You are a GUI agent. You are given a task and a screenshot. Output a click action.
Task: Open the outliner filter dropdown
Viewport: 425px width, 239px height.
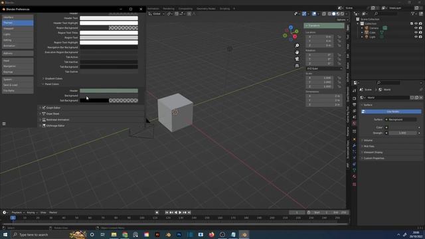click(x=414, y=13)
